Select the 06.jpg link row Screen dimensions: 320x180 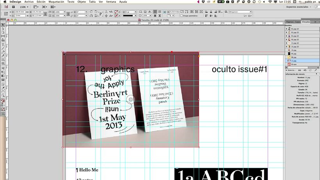click(302, 57)
